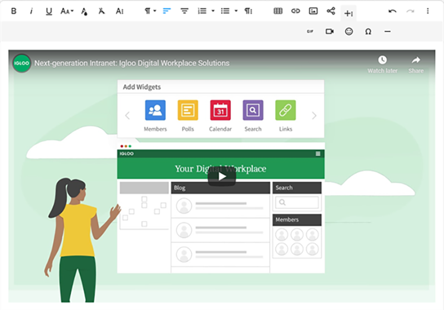Apply italic formatting
Screen dimensions: 444x310
pyautogui.click(x=31, y=11)
